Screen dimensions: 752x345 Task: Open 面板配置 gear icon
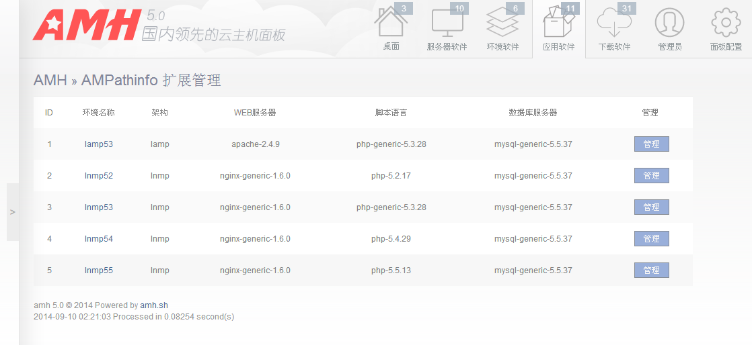pos(726,23)
